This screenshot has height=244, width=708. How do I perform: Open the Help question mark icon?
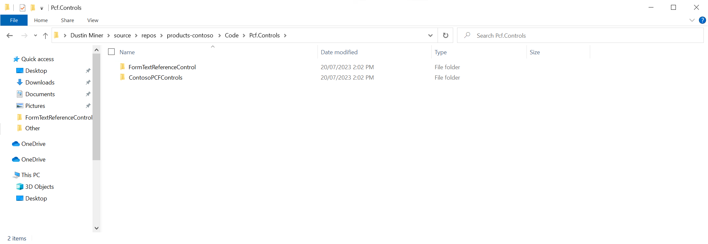click(x=702, y=20)
